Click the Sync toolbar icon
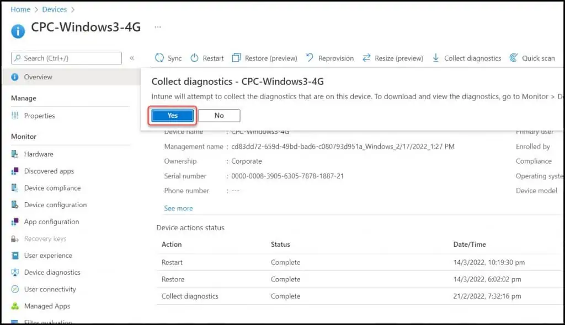 [x=159, y=58]
